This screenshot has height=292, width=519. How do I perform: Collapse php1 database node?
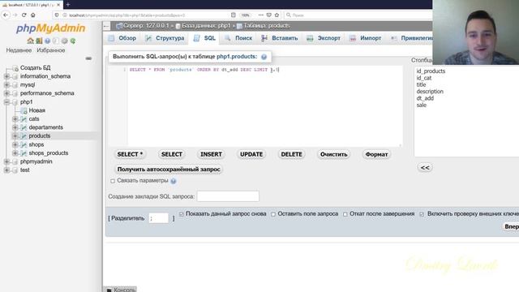click(x=6, y=102)
